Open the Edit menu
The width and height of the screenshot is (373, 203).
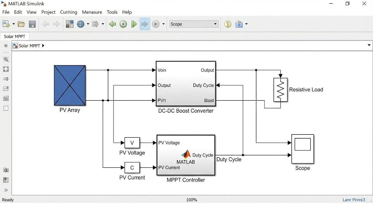pyautogui.click(x=18, y=12)
